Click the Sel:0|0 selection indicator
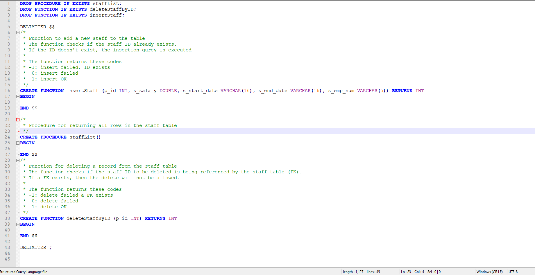The width and height of the screenshot is (535, 275). 434,272
